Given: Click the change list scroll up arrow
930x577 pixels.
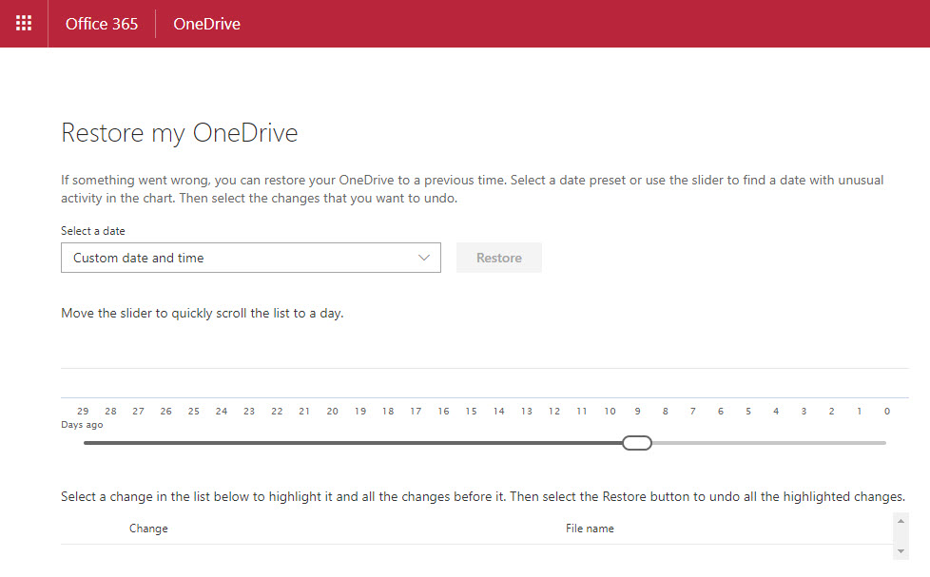Looking at the screenshot, I should pyautogui.click(x=901, y=521).
